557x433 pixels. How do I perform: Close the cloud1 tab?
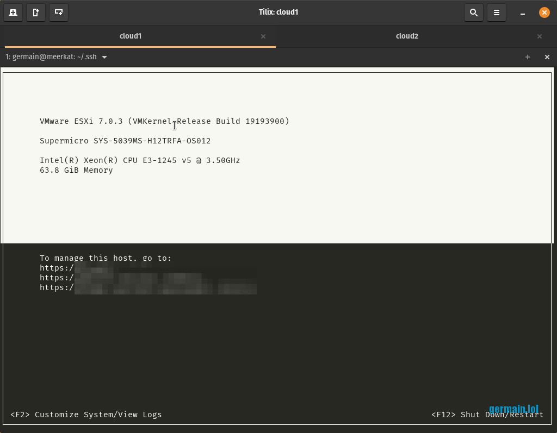tap(263, 36)
